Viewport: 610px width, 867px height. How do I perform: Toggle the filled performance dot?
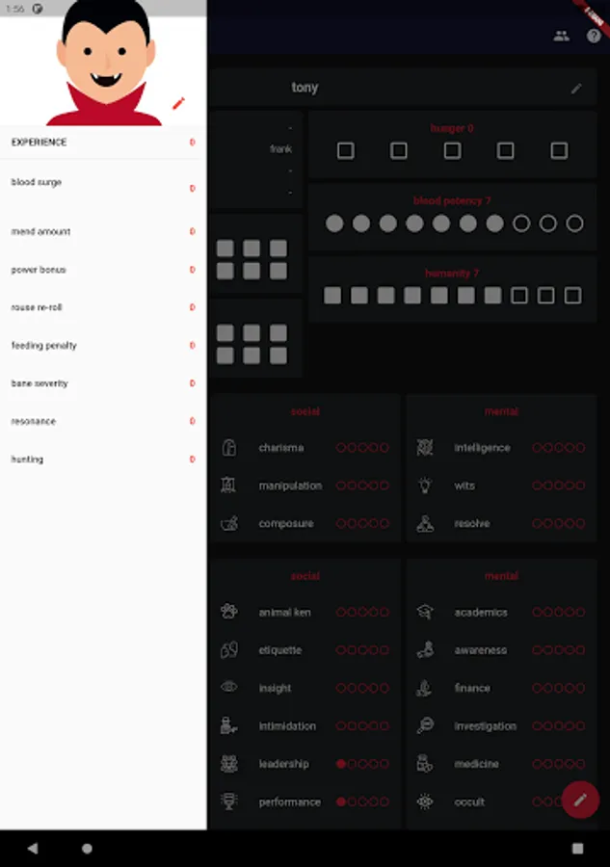coord(341,801)
